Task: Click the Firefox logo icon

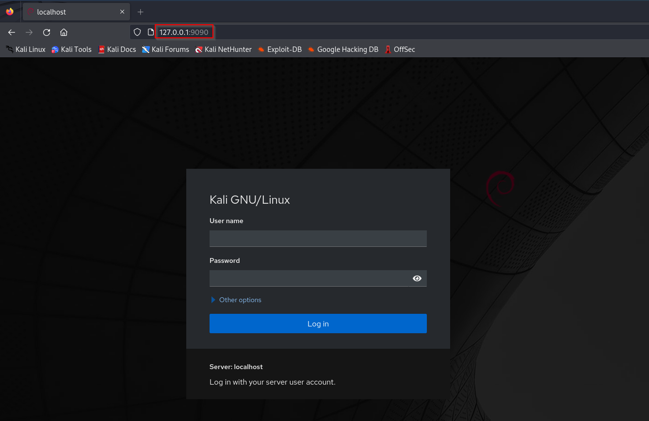Action: coord(10,12)
